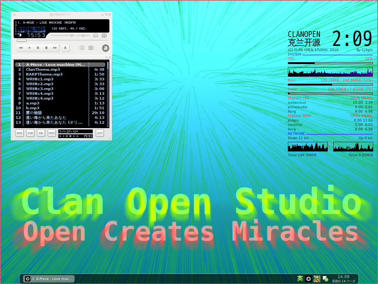Viewport: 378px width, 284px height.
Task: Click the taskbar button '1. A-Move - Love mac...'
Action: (49, 279)
